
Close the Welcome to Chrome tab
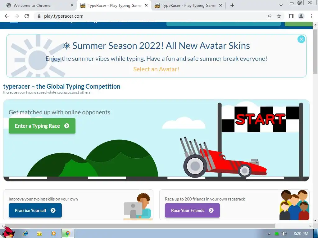pos(72,6)
